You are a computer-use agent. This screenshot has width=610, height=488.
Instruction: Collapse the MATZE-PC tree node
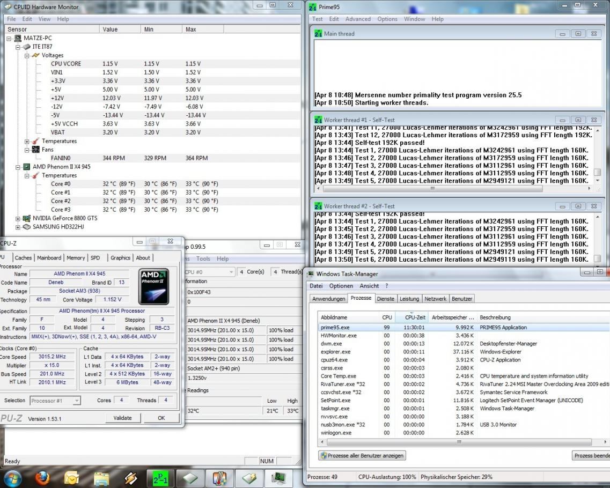point(9,38)
